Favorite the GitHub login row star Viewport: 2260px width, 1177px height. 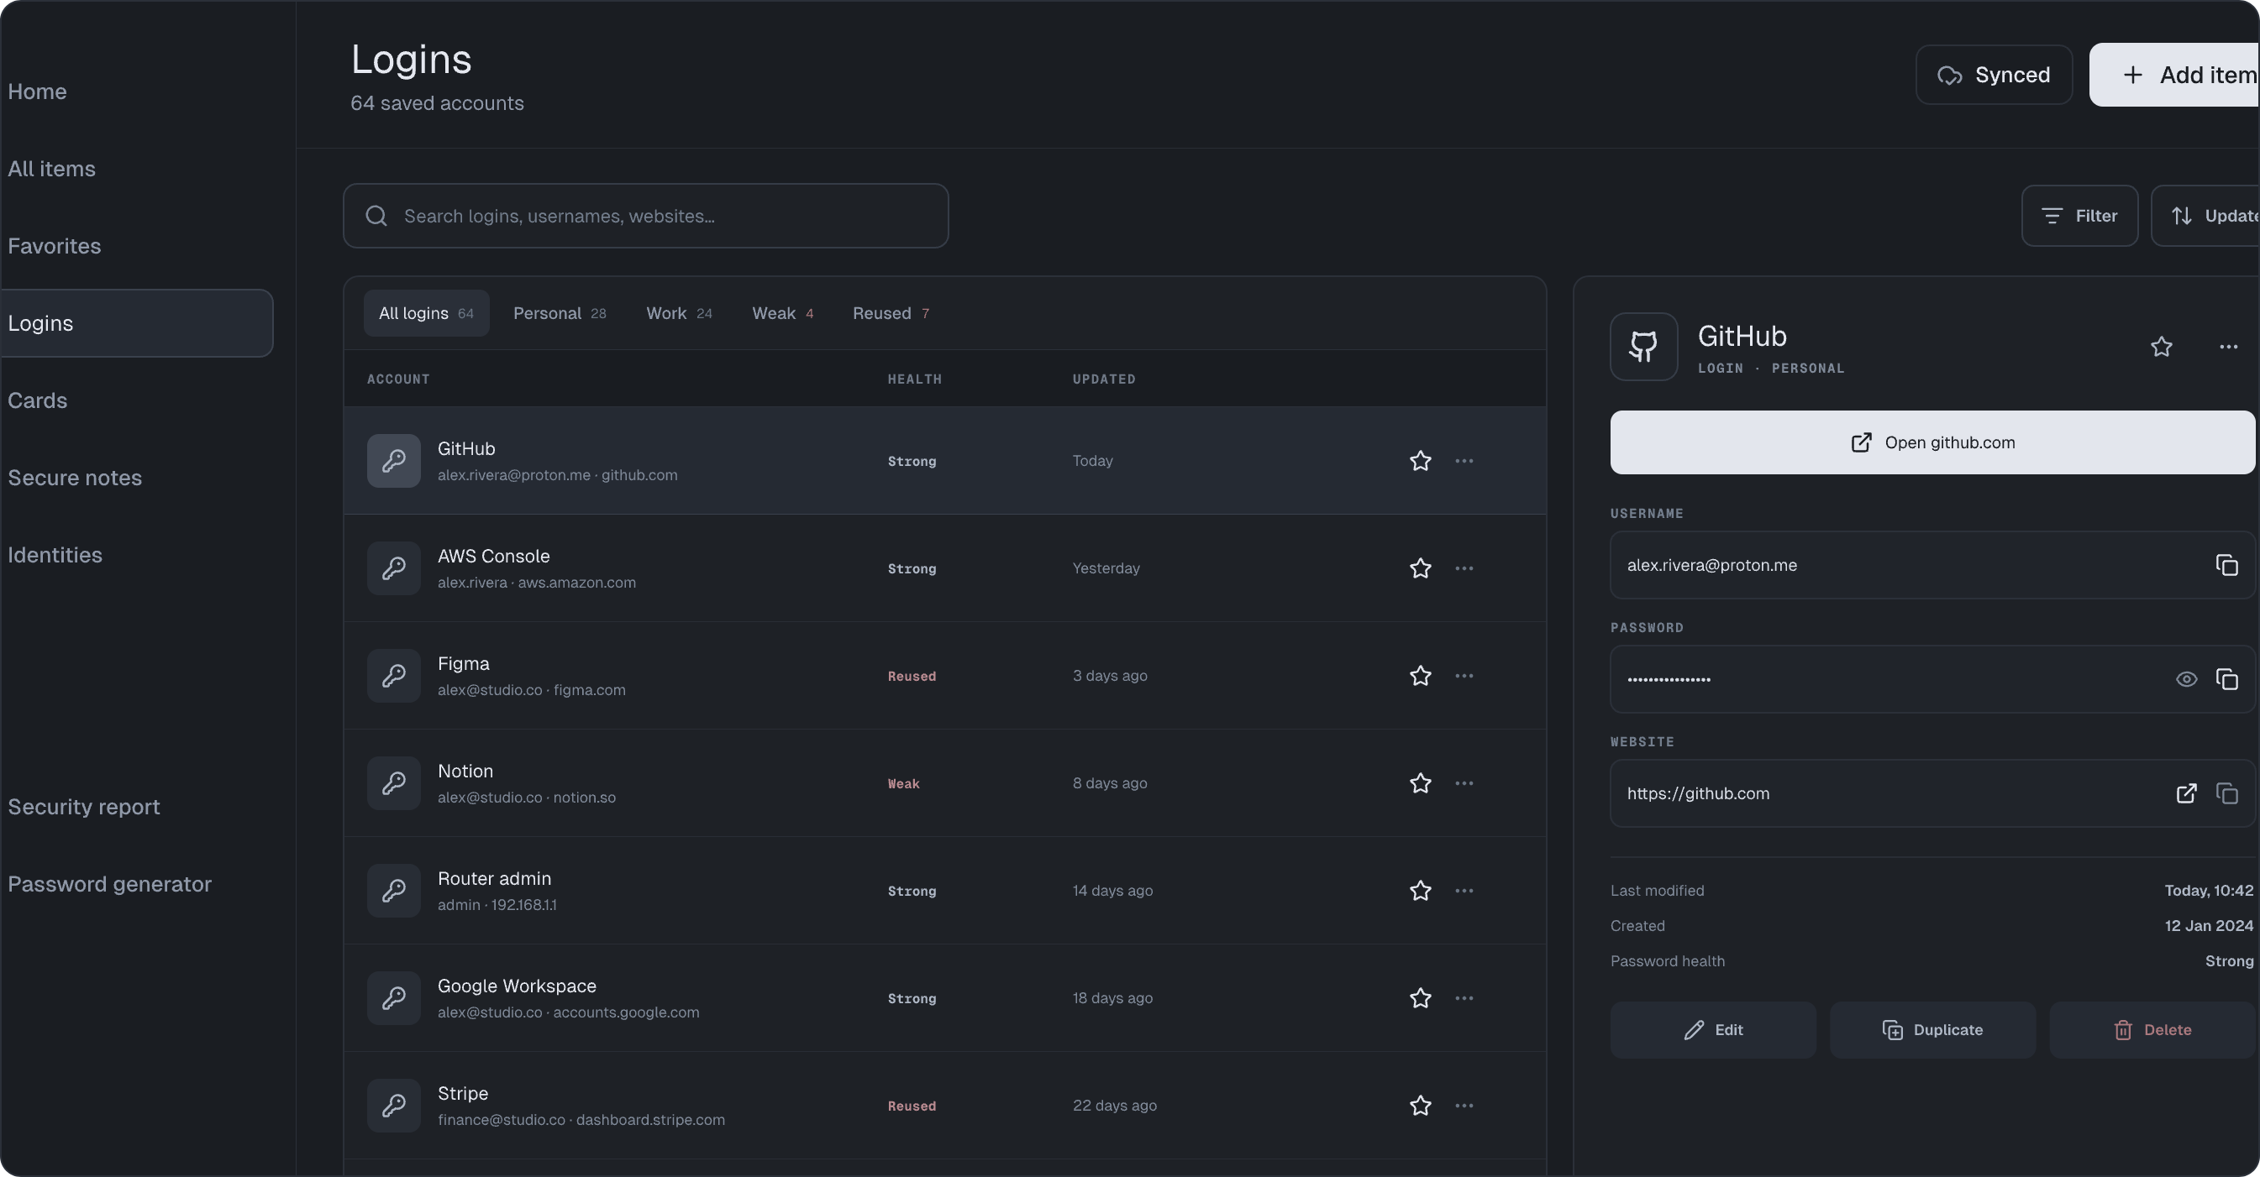(1421, 460)
